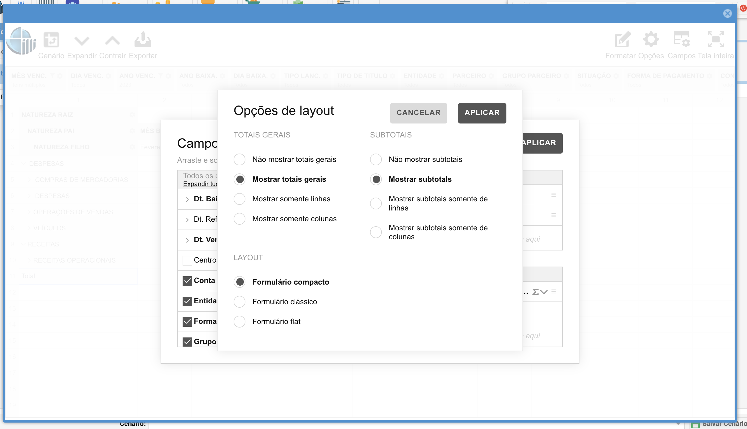
Task: Uncheck the Conta field checkbox
Action: pos(187,281)
